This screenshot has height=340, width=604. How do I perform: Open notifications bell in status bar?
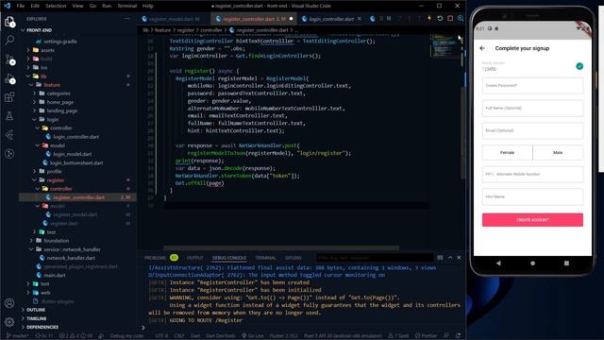[458, 336]
